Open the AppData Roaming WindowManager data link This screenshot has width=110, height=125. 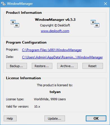[x=62, y=57]
